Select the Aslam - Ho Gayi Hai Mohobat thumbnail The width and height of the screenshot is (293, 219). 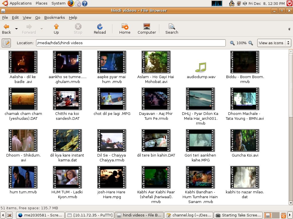(156, 62)
